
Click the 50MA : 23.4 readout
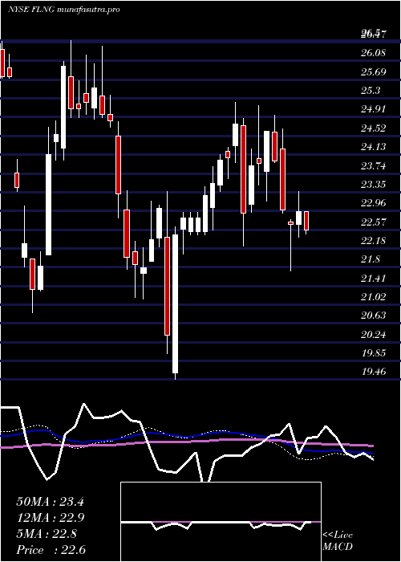50,502
